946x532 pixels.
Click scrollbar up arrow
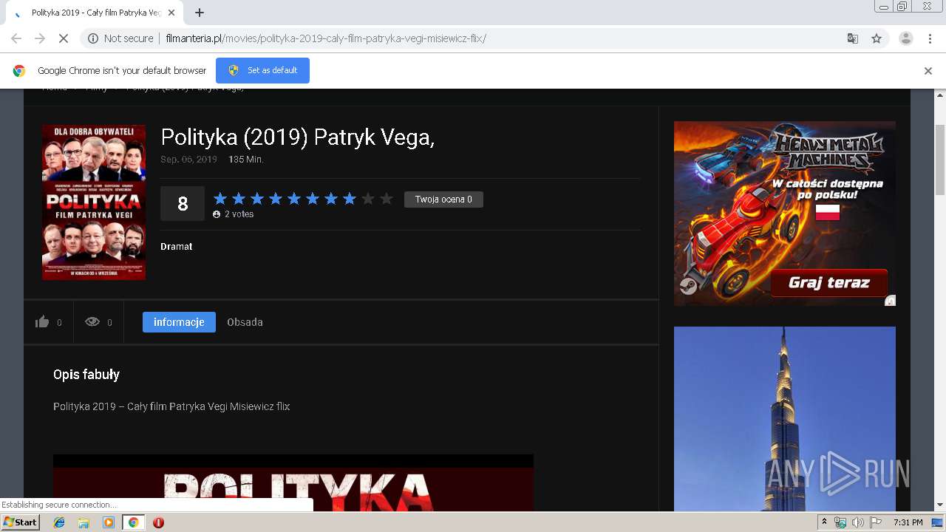click(940, 95)
